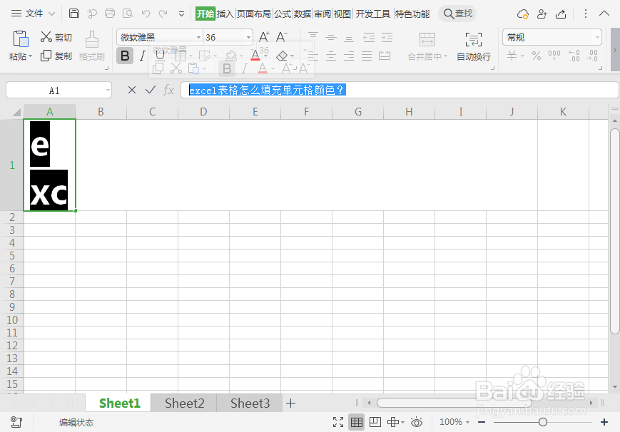
Task: Open the font name dropdown 微软雅黑
Action: click(x=198, y=37)
